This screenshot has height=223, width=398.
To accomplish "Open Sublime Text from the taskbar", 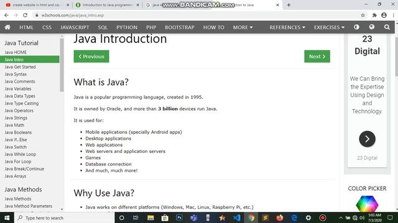I will click(266, 217).
